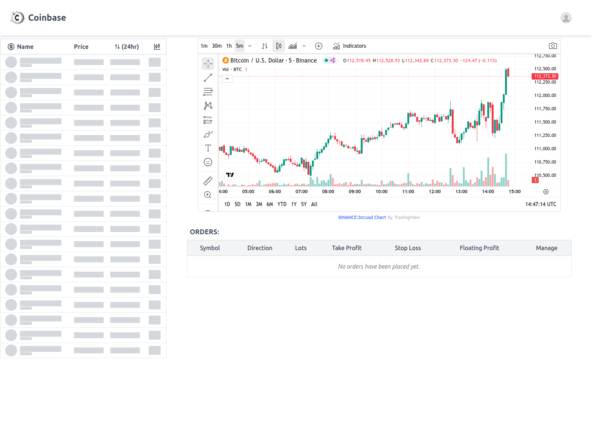Click the market status indicator in legend
The height and width of the screenshot is (444, 592).
pos(326,60)
